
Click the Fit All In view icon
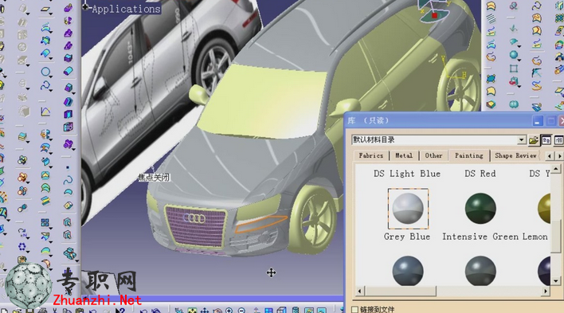pos(192,311)
